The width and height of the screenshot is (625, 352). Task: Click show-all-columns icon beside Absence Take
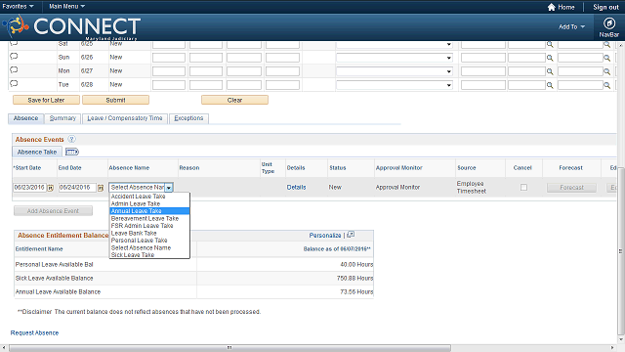(x=72, y=152)
